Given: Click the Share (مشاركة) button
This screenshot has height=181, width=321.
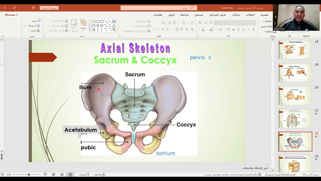Looking at the screenshot, I should pyautogui.click(x=12, y=15).
